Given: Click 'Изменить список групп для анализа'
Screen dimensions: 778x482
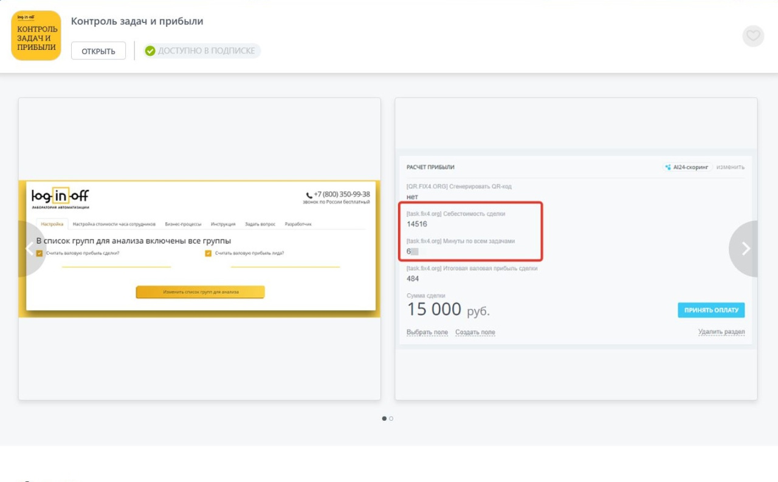Looking at the screenshot, I should pyautogui.click(x=200, y=292).
